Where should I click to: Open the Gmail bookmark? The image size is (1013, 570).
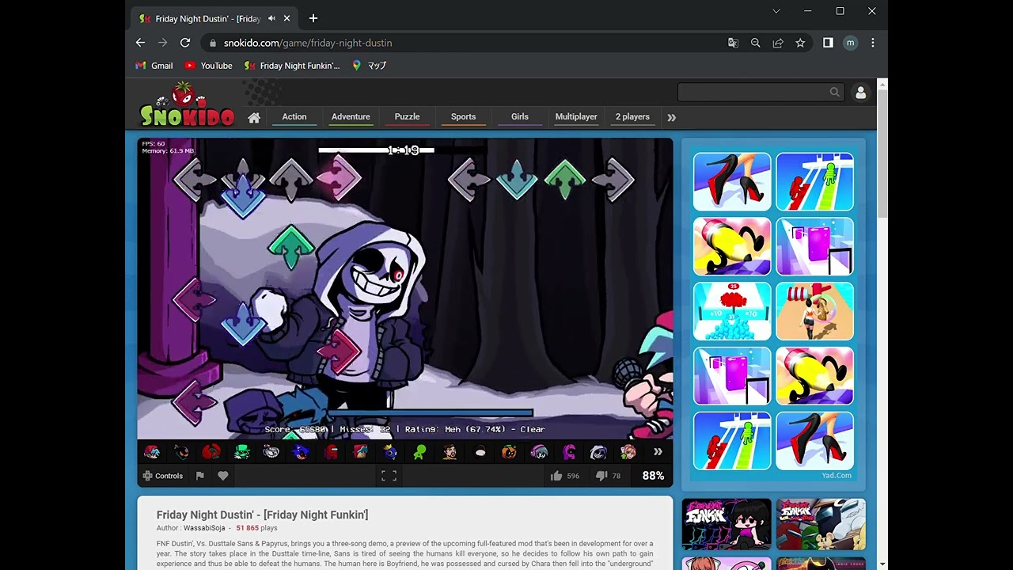coord(154,66)
